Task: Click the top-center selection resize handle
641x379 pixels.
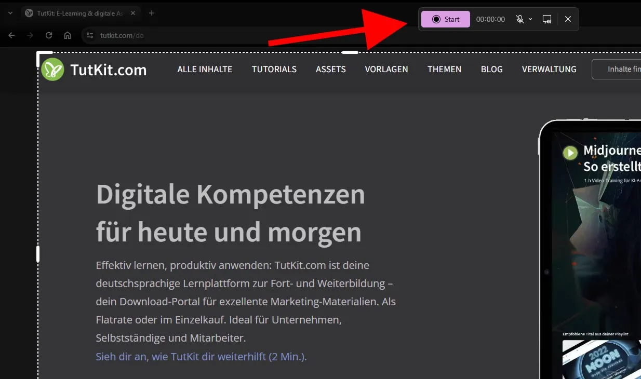Action: (350, 52)
